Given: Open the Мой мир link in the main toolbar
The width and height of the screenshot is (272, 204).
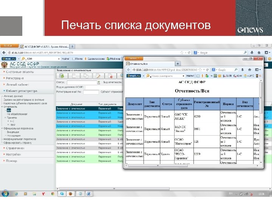Looking at the screenshot, I should tap(113, 59).
